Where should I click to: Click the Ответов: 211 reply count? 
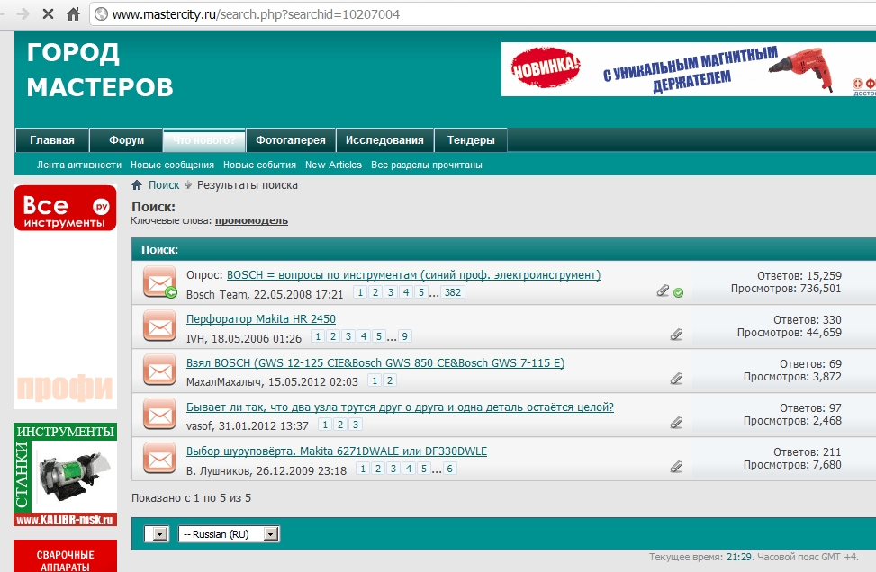pyautogui.click(x=808, y=452)
